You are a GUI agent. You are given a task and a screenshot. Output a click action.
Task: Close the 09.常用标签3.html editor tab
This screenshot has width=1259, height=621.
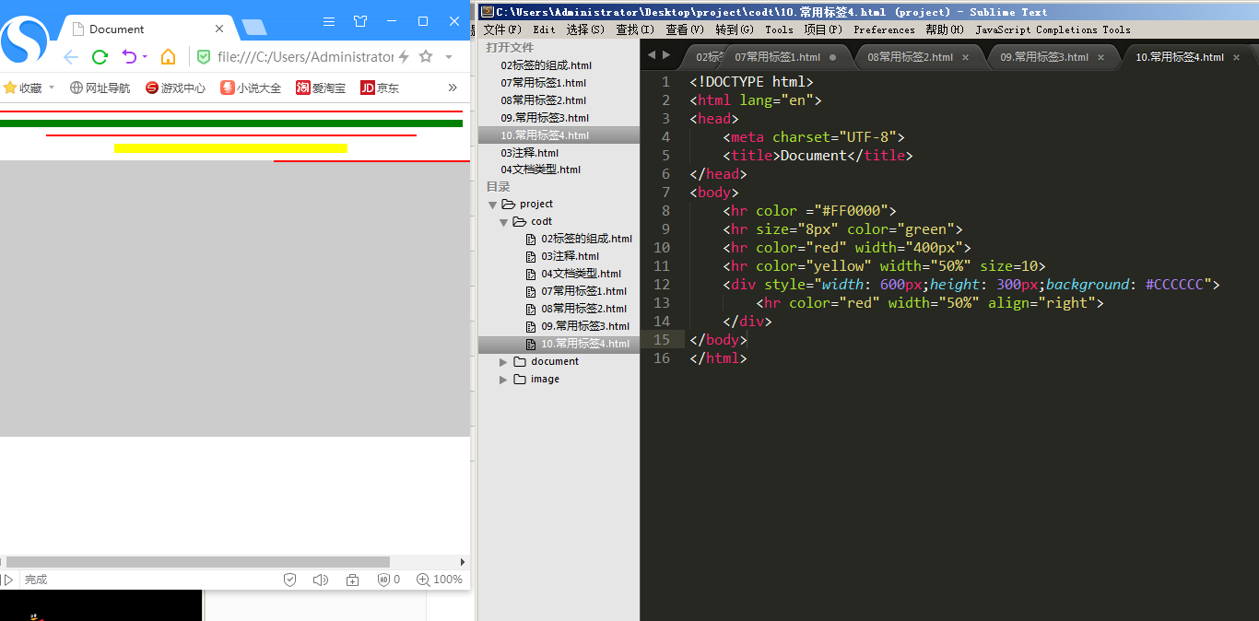1100,57
